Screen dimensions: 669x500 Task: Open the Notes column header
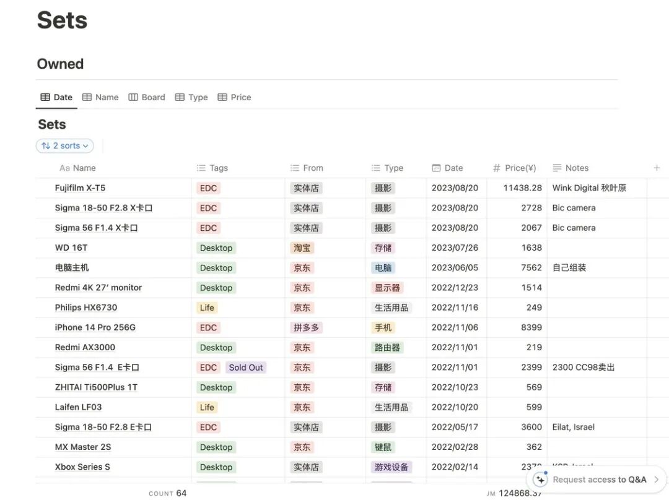tap(571, 168)
